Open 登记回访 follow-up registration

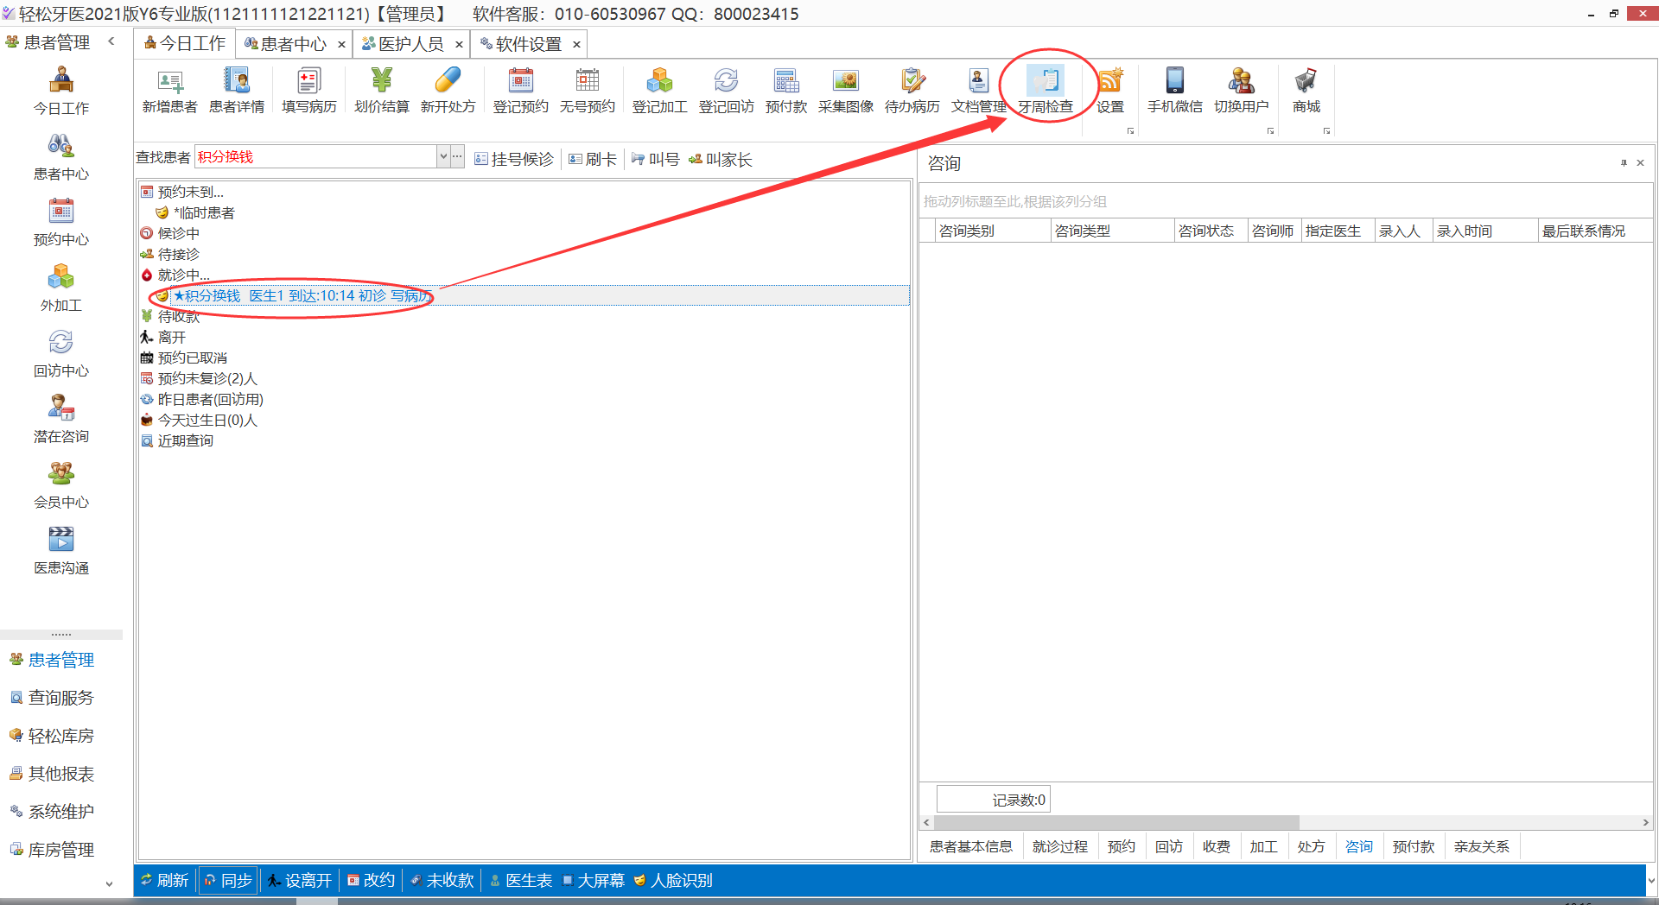(x=726, y=91)
